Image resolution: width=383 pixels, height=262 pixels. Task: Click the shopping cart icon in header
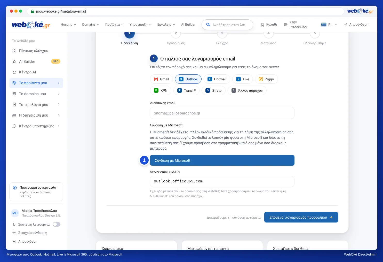tap(262, 25)
